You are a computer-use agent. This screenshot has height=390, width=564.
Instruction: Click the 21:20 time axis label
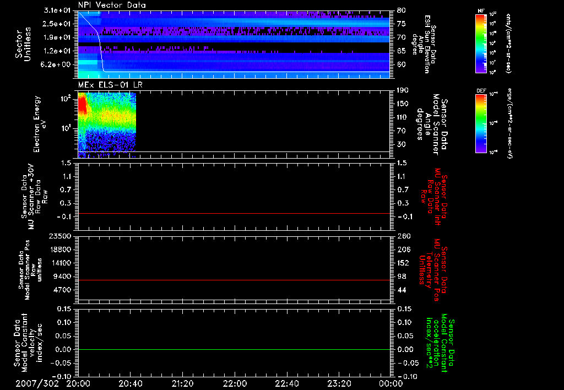click(182, 383)
